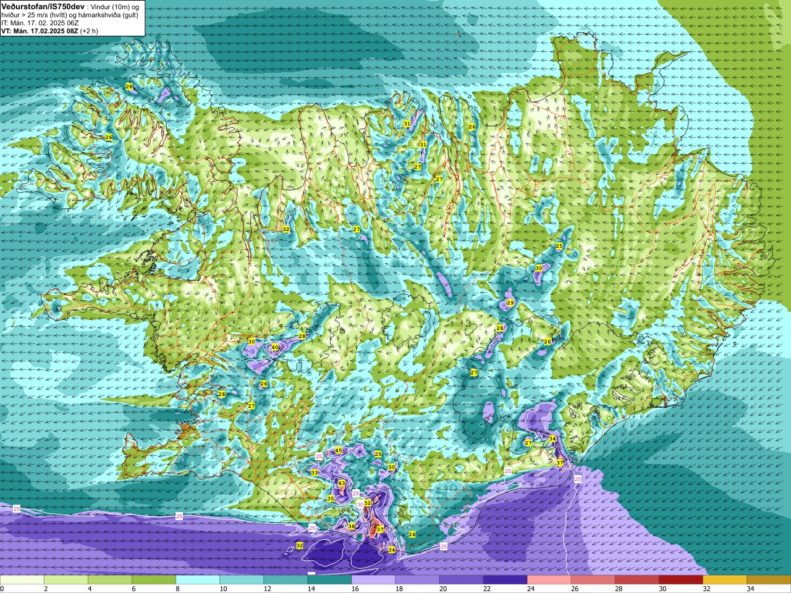Click the white 25 contour label at far left

[x=16, y=508]
